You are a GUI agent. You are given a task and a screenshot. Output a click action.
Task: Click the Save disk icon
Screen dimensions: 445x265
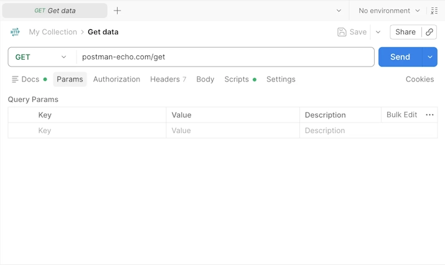342,32
